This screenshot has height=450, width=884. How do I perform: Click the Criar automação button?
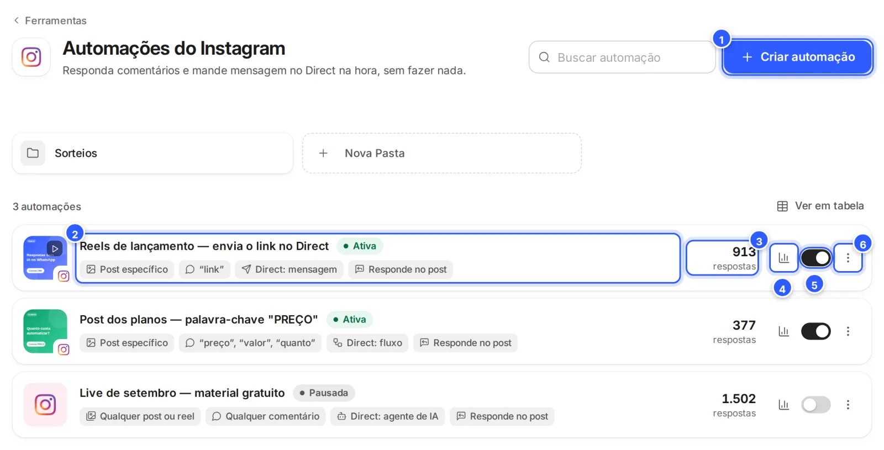pos(798,57)
